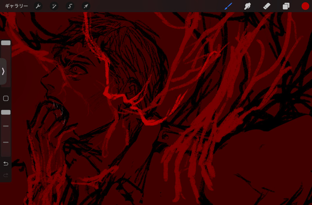Open the Actions wrench menu

(38, 6)
